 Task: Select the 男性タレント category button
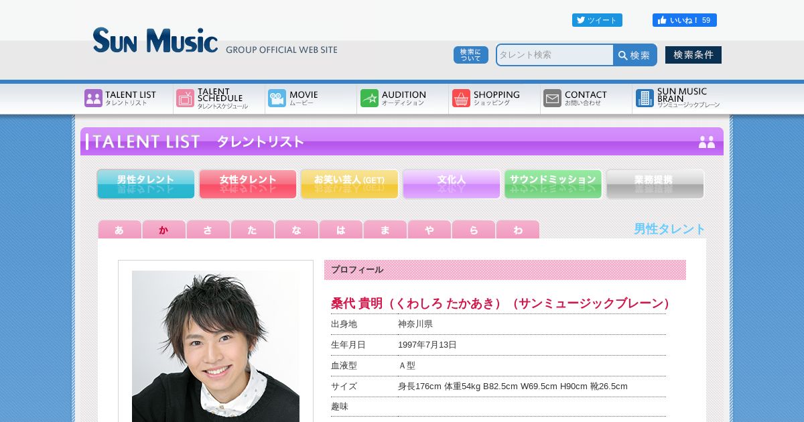point(146,184)
